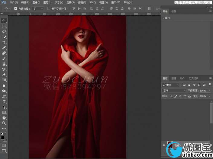Screen dimensions: 213x159
Task: Toggle the type layer filter
Action: [194, 85]
